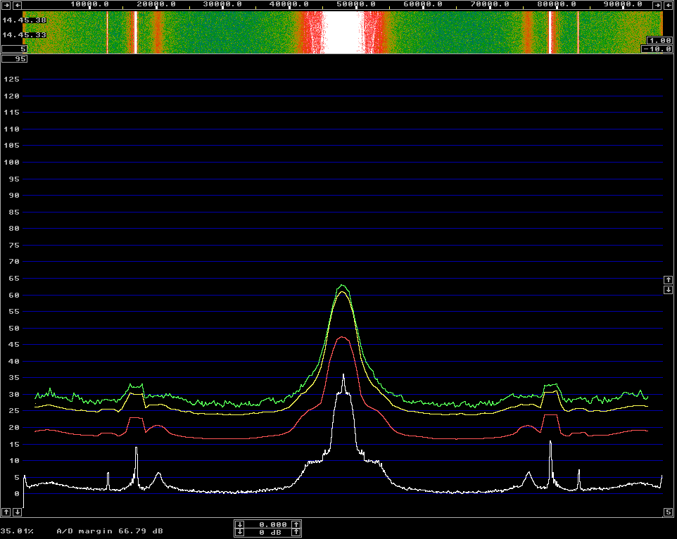This screenshot has height=539, width=677.
Task: Click the 35.01% status readout
Action: click(x=17, y=531)
